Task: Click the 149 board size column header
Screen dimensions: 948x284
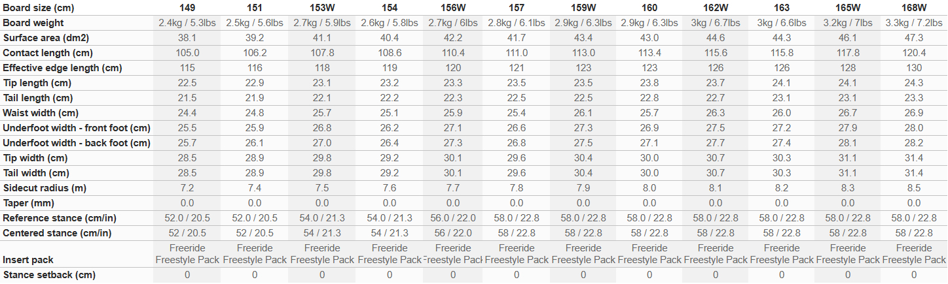Action: (187, 8)
